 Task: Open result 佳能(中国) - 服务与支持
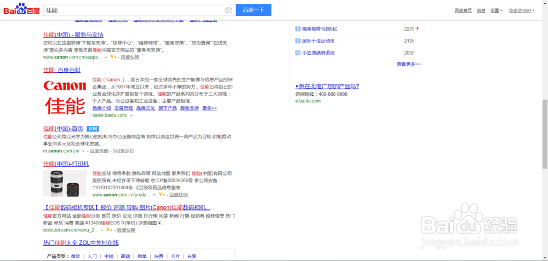click(73, 35)
